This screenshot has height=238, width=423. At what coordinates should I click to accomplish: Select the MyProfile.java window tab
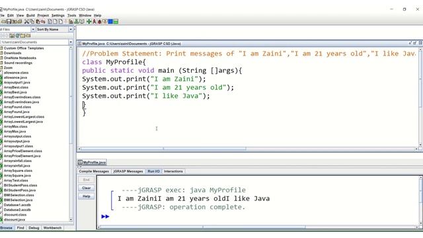point(92,162)
